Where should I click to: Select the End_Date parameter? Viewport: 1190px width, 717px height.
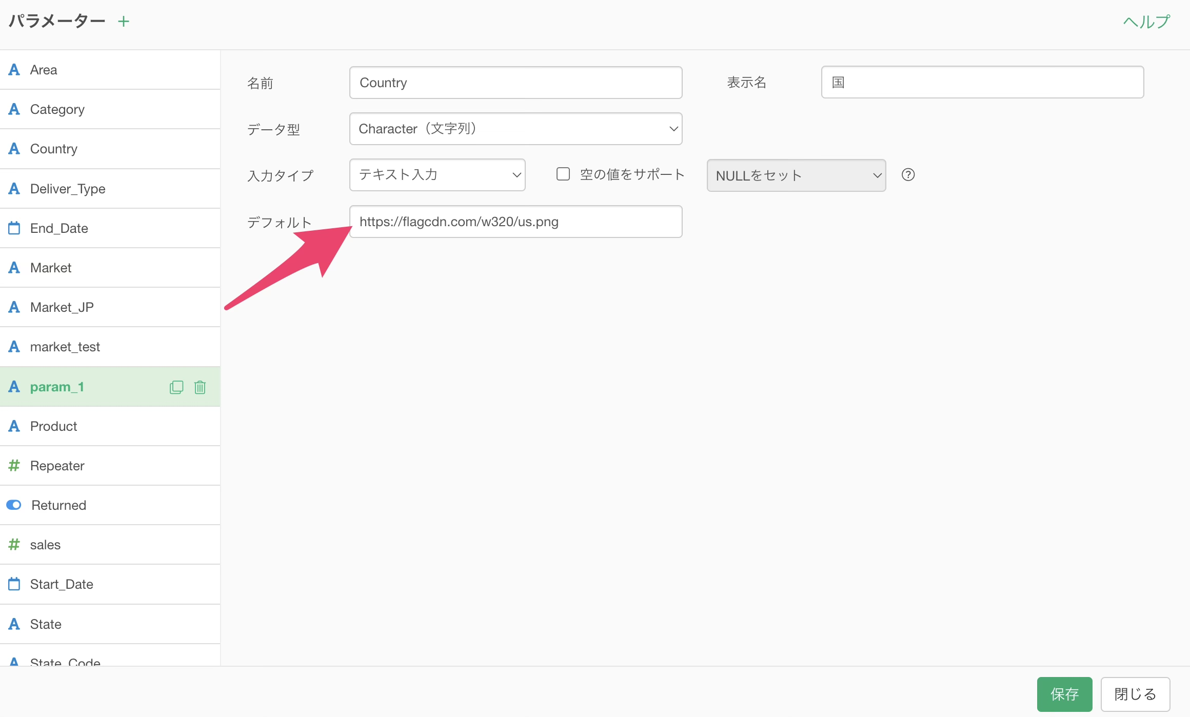point(110,228)
